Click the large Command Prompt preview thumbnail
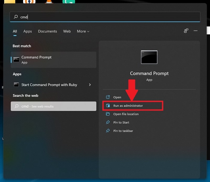The image size is (210, 182). point(149,57)
